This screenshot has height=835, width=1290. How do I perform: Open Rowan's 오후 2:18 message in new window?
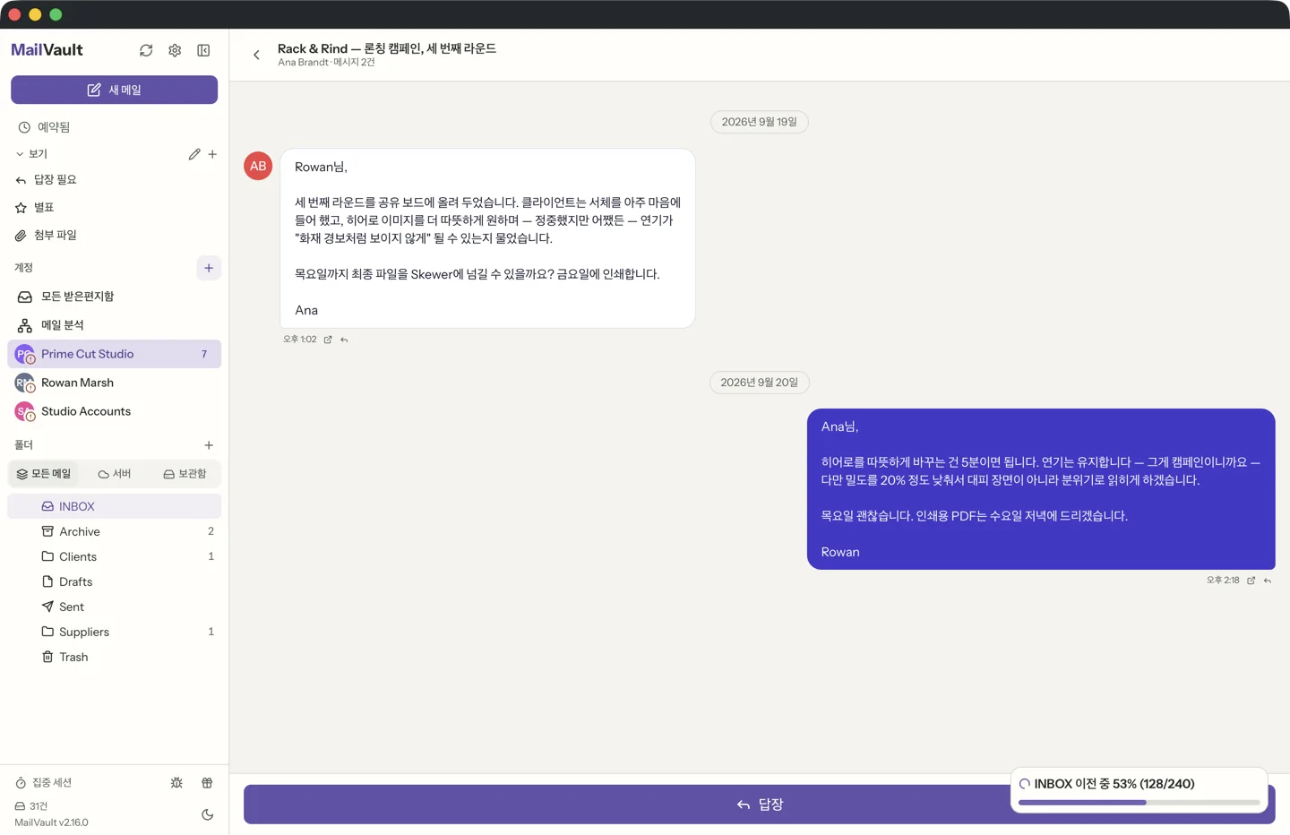[x=1251, y=581]
